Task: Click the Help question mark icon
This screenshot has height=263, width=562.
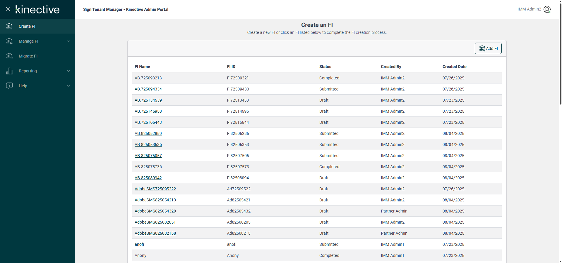Action: coord(9,86)
